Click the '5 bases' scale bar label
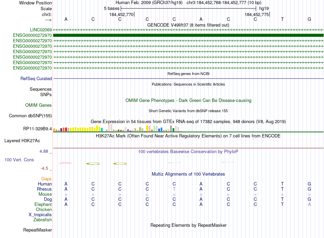The height and width of the screenshot is (238, 324). click(112, 9)
